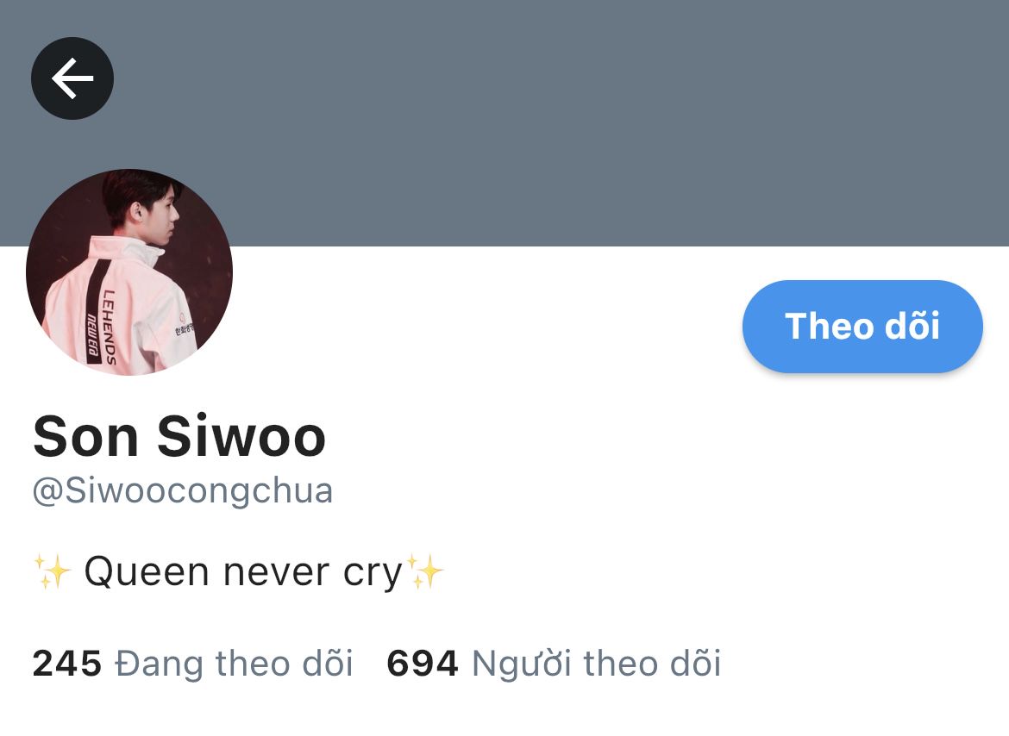Click the followers count number 694
The height and width of the screenshot is (736, 1009).
pyautogui.click(x=422, y=664)
